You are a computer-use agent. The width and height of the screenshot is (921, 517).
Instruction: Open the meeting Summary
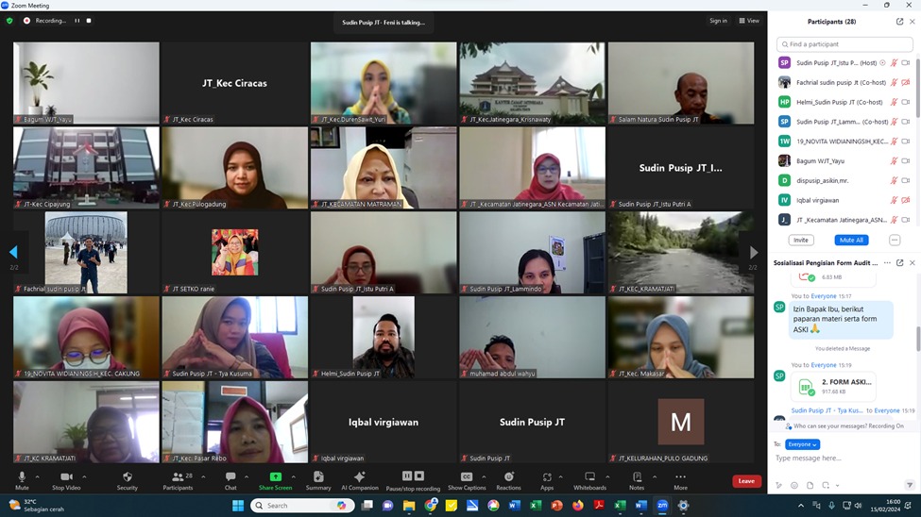318,477
